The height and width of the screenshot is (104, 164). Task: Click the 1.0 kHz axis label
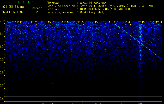click(x=2, y=47)
